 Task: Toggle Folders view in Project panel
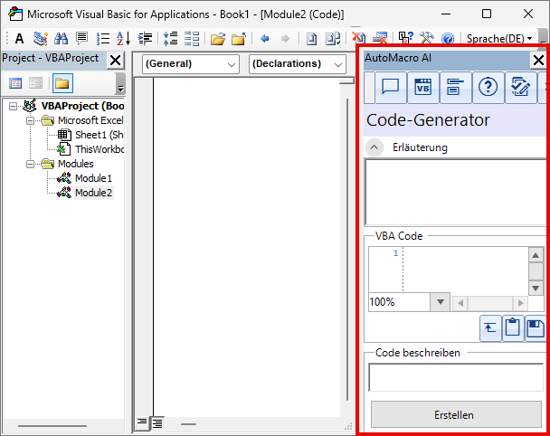click(62, 83)
